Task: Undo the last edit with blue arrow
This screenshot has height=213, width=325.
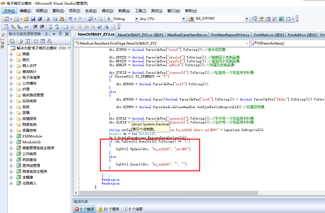Action: (70, 19)
